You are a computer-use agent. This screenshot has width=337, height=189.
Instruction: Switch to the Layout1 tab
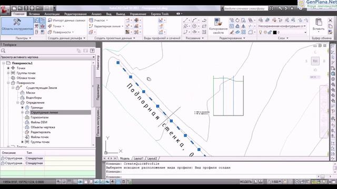[138, 159]
